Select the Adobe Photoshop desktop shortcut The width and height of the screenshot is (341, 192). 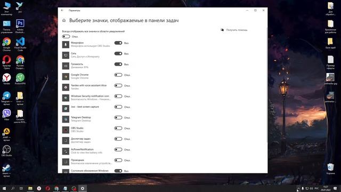pos(20,26)
